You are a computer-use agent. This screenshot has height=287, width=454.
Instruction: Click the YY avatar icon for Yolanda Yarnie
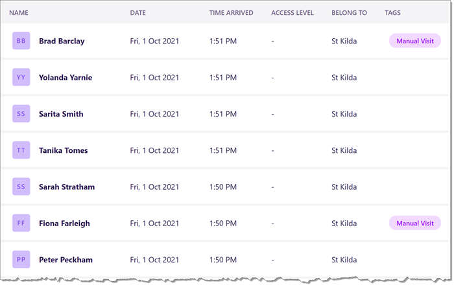[x=21, y=77]
